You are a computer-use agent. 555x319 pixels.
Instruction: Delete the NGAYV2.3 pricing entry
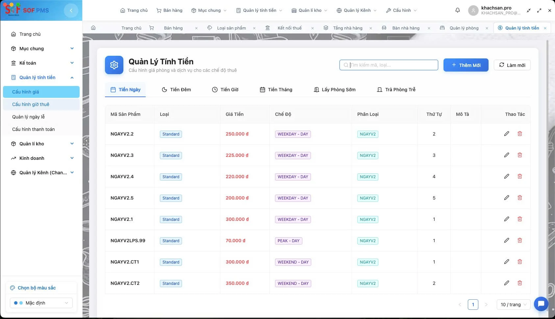(x=520, y=155)
